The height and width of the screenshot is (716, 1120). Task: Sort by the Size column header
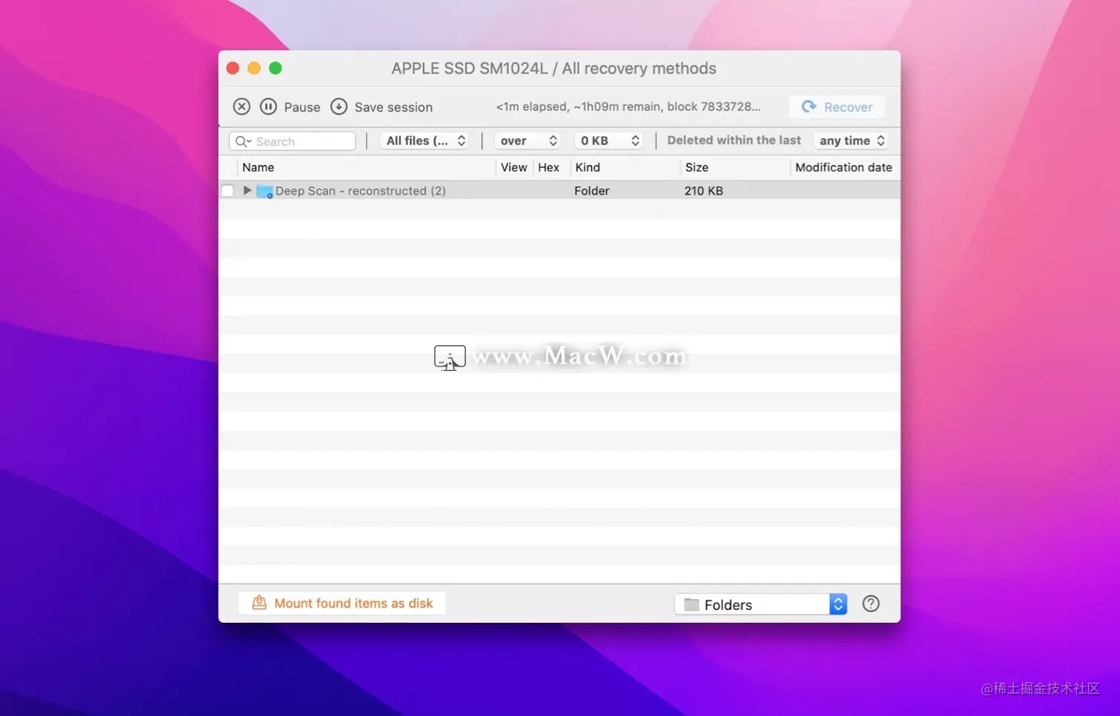(696, 167)
